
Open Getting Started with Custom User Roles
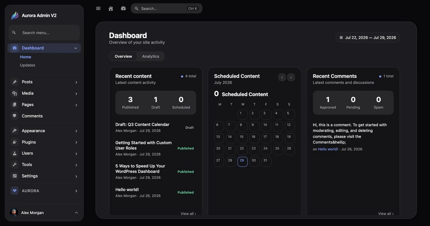[x=144, y=145]
